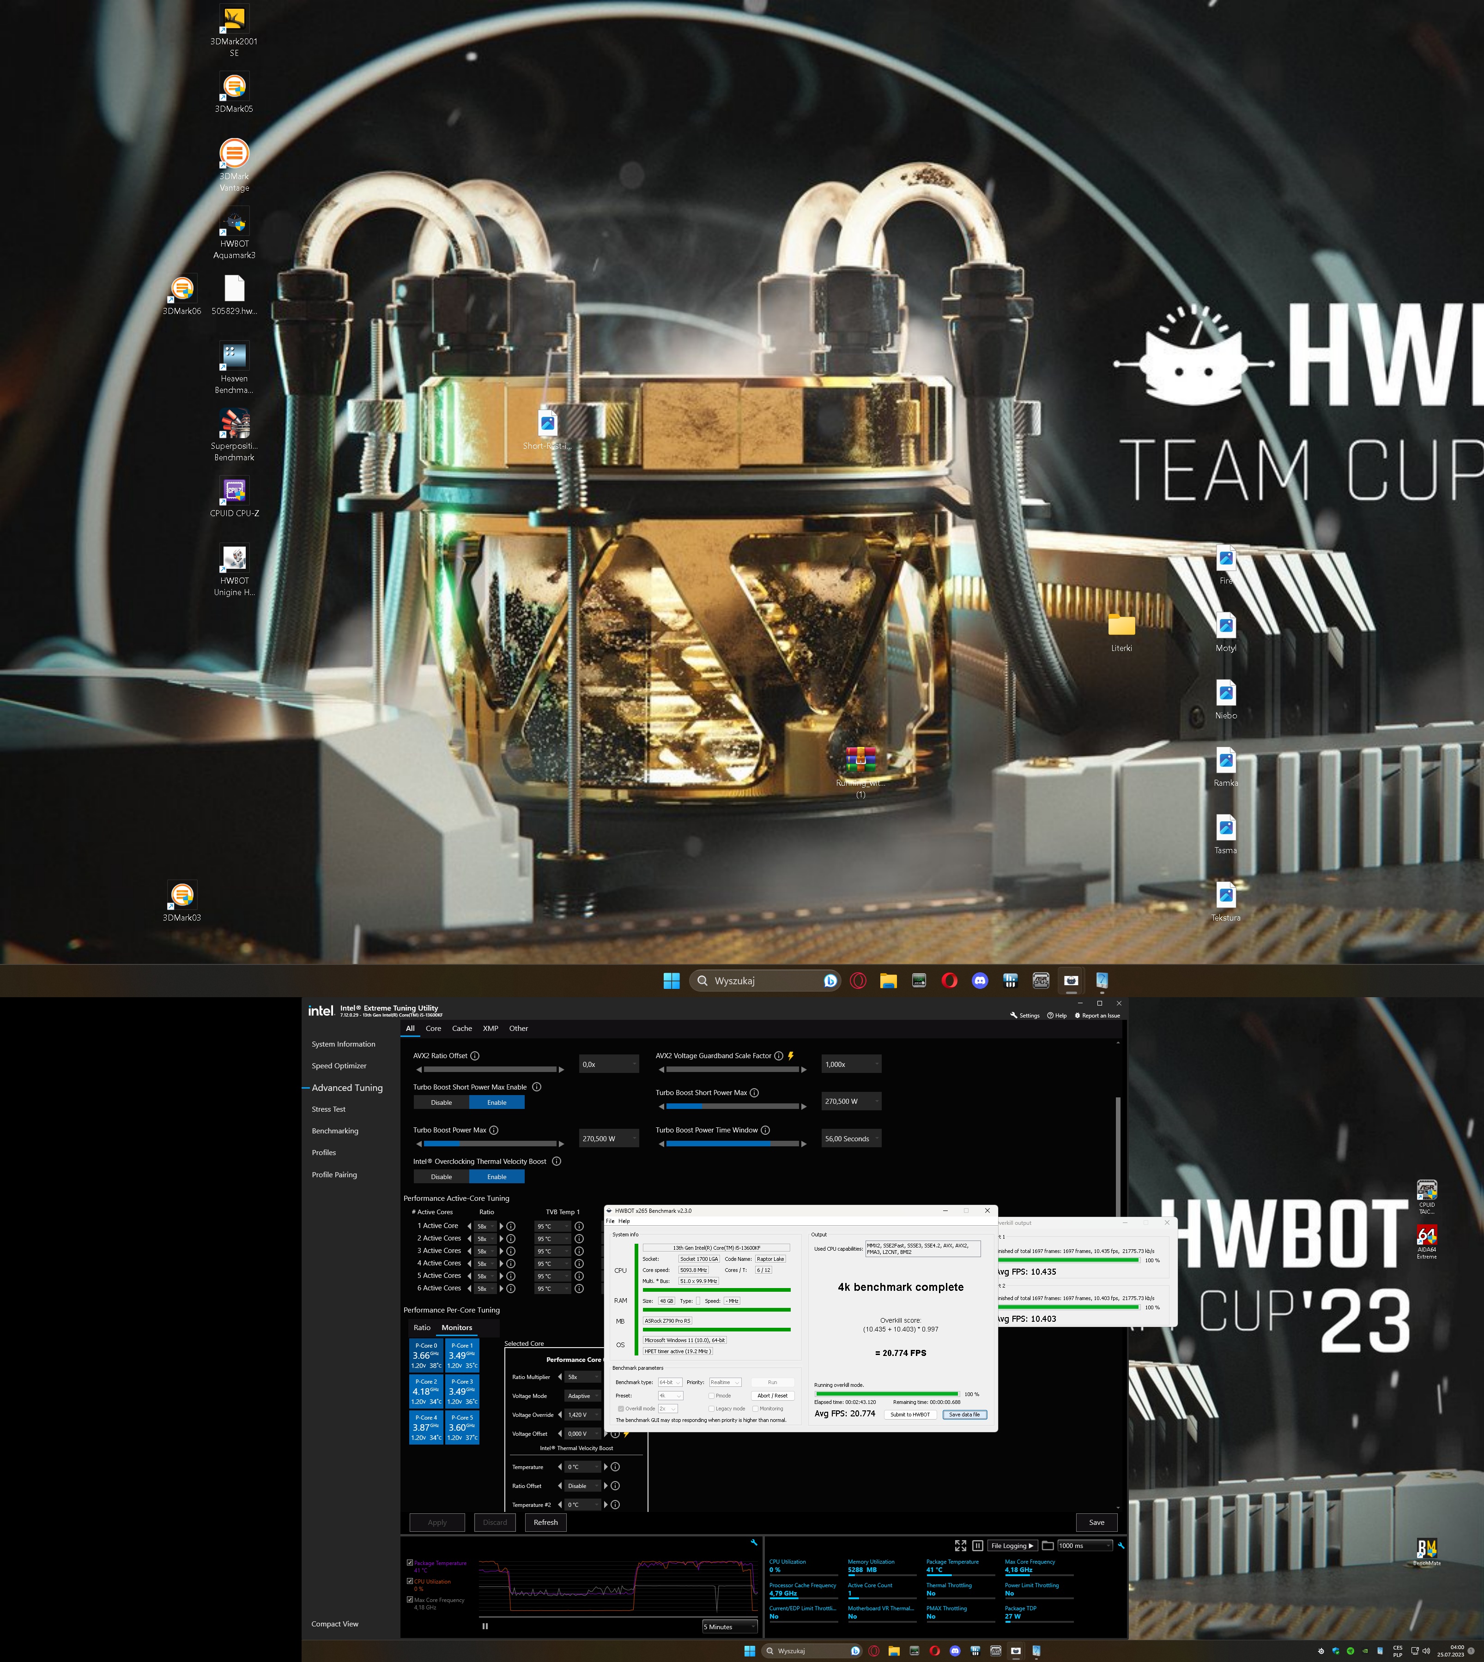Image resolution: width=1484 pixels, height=1662 pixels.
Task: Toggle Max Core Frequency graph checkbox
Action: pyautogui.click(x=409, y=1600)
